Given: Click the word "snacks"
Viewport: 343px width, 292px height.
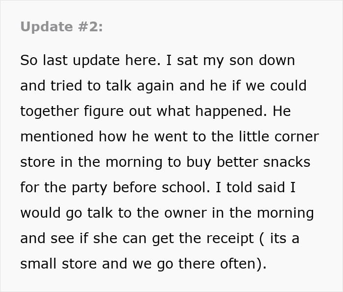Looking at the screenshot, I should pos(286,162).
